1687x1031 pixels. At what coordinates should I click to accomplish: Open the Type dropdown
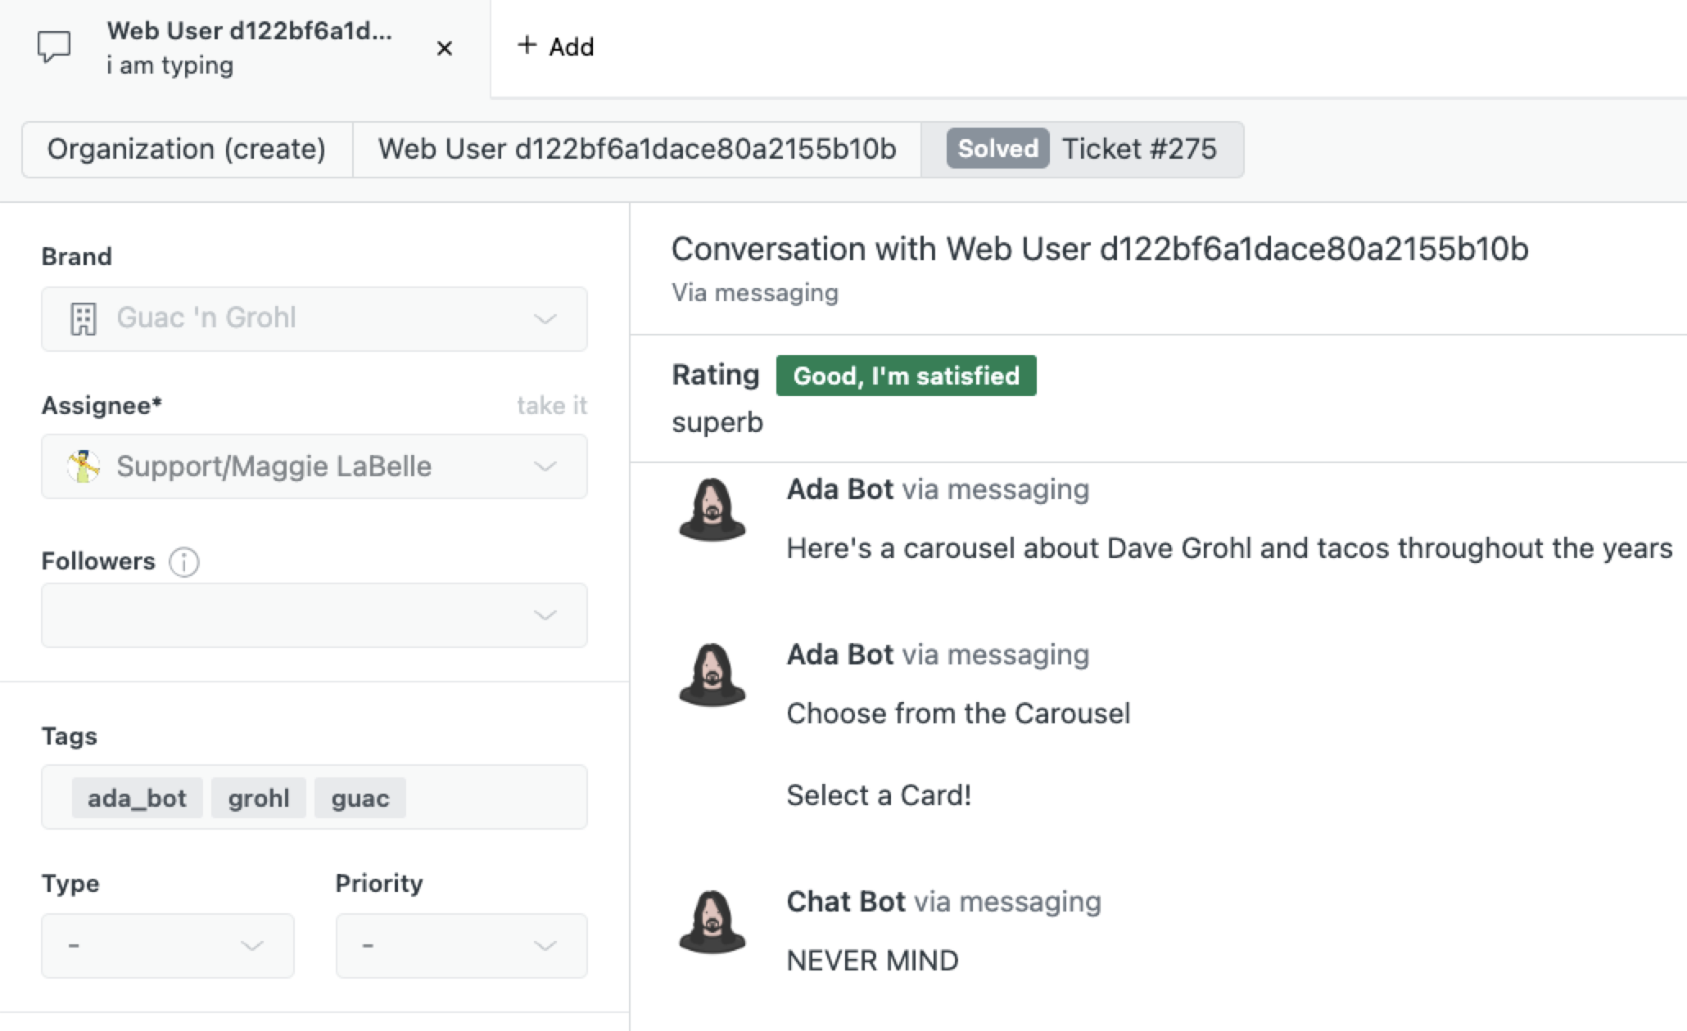tap(252, 945)
